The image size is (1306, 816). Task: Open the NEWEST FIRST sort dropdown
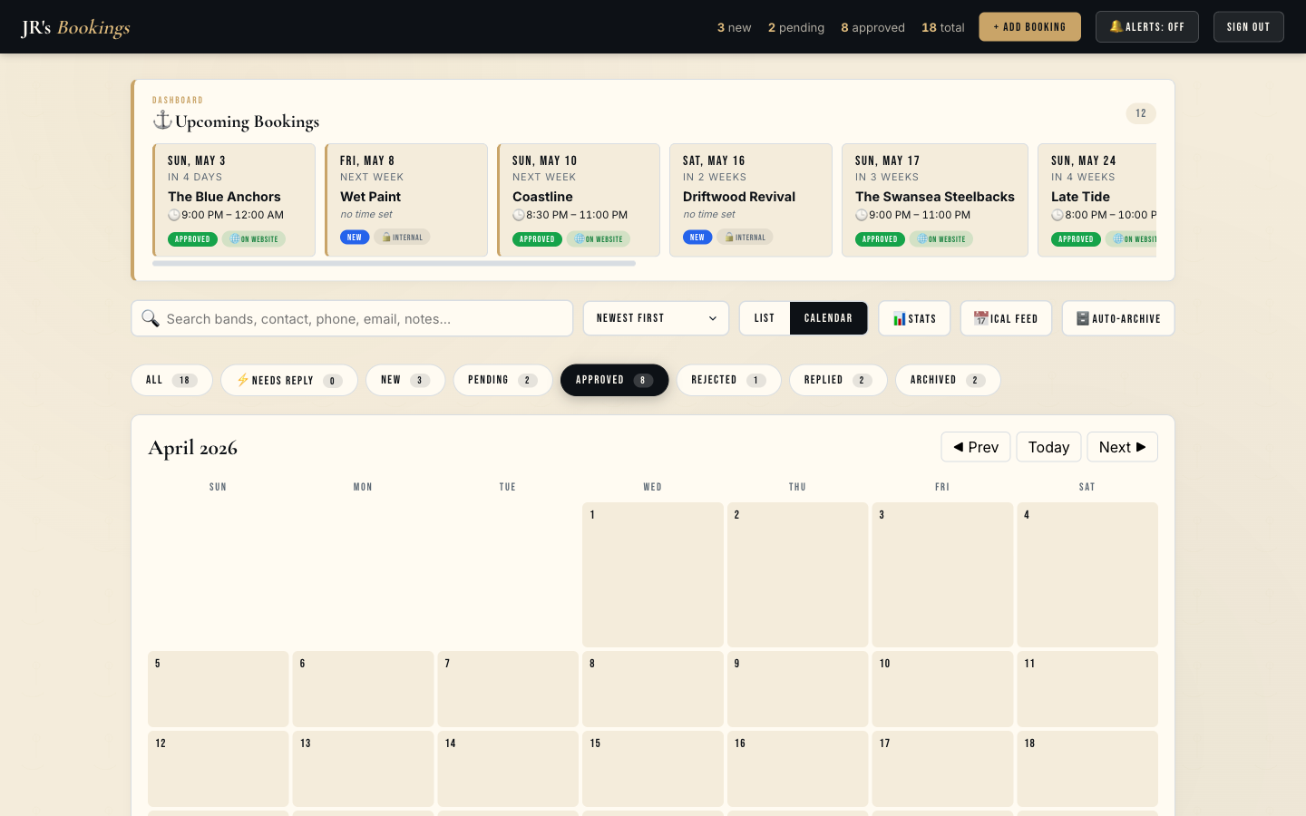656,318
